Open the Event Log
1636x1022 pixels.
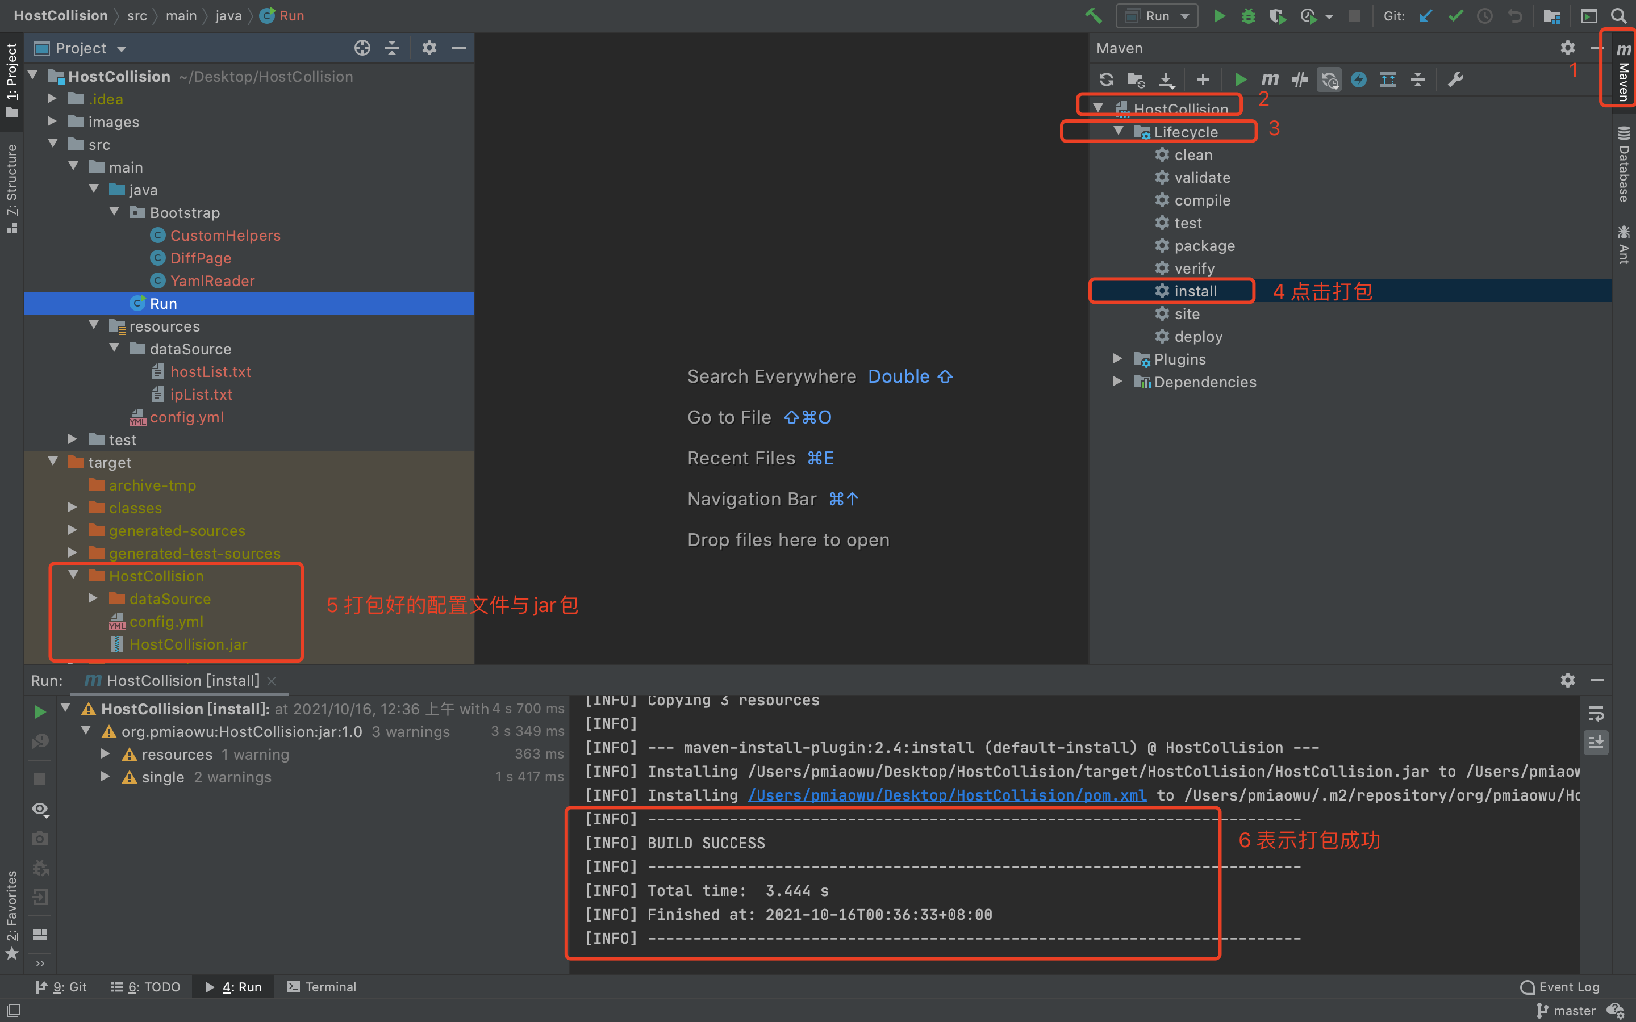click(1560, 987)
